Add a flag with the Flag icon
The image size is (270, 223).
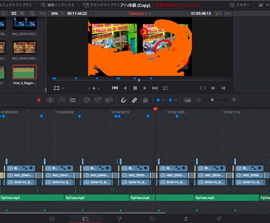(x=158, y=100)
